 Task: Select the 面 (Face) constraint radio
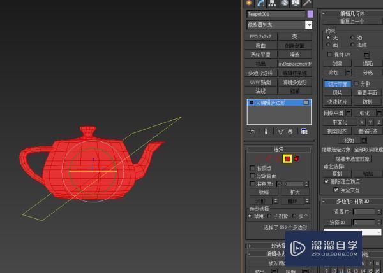coord(328,45)
